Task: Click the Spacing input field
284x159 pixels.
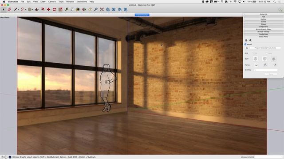Action: 266,70
